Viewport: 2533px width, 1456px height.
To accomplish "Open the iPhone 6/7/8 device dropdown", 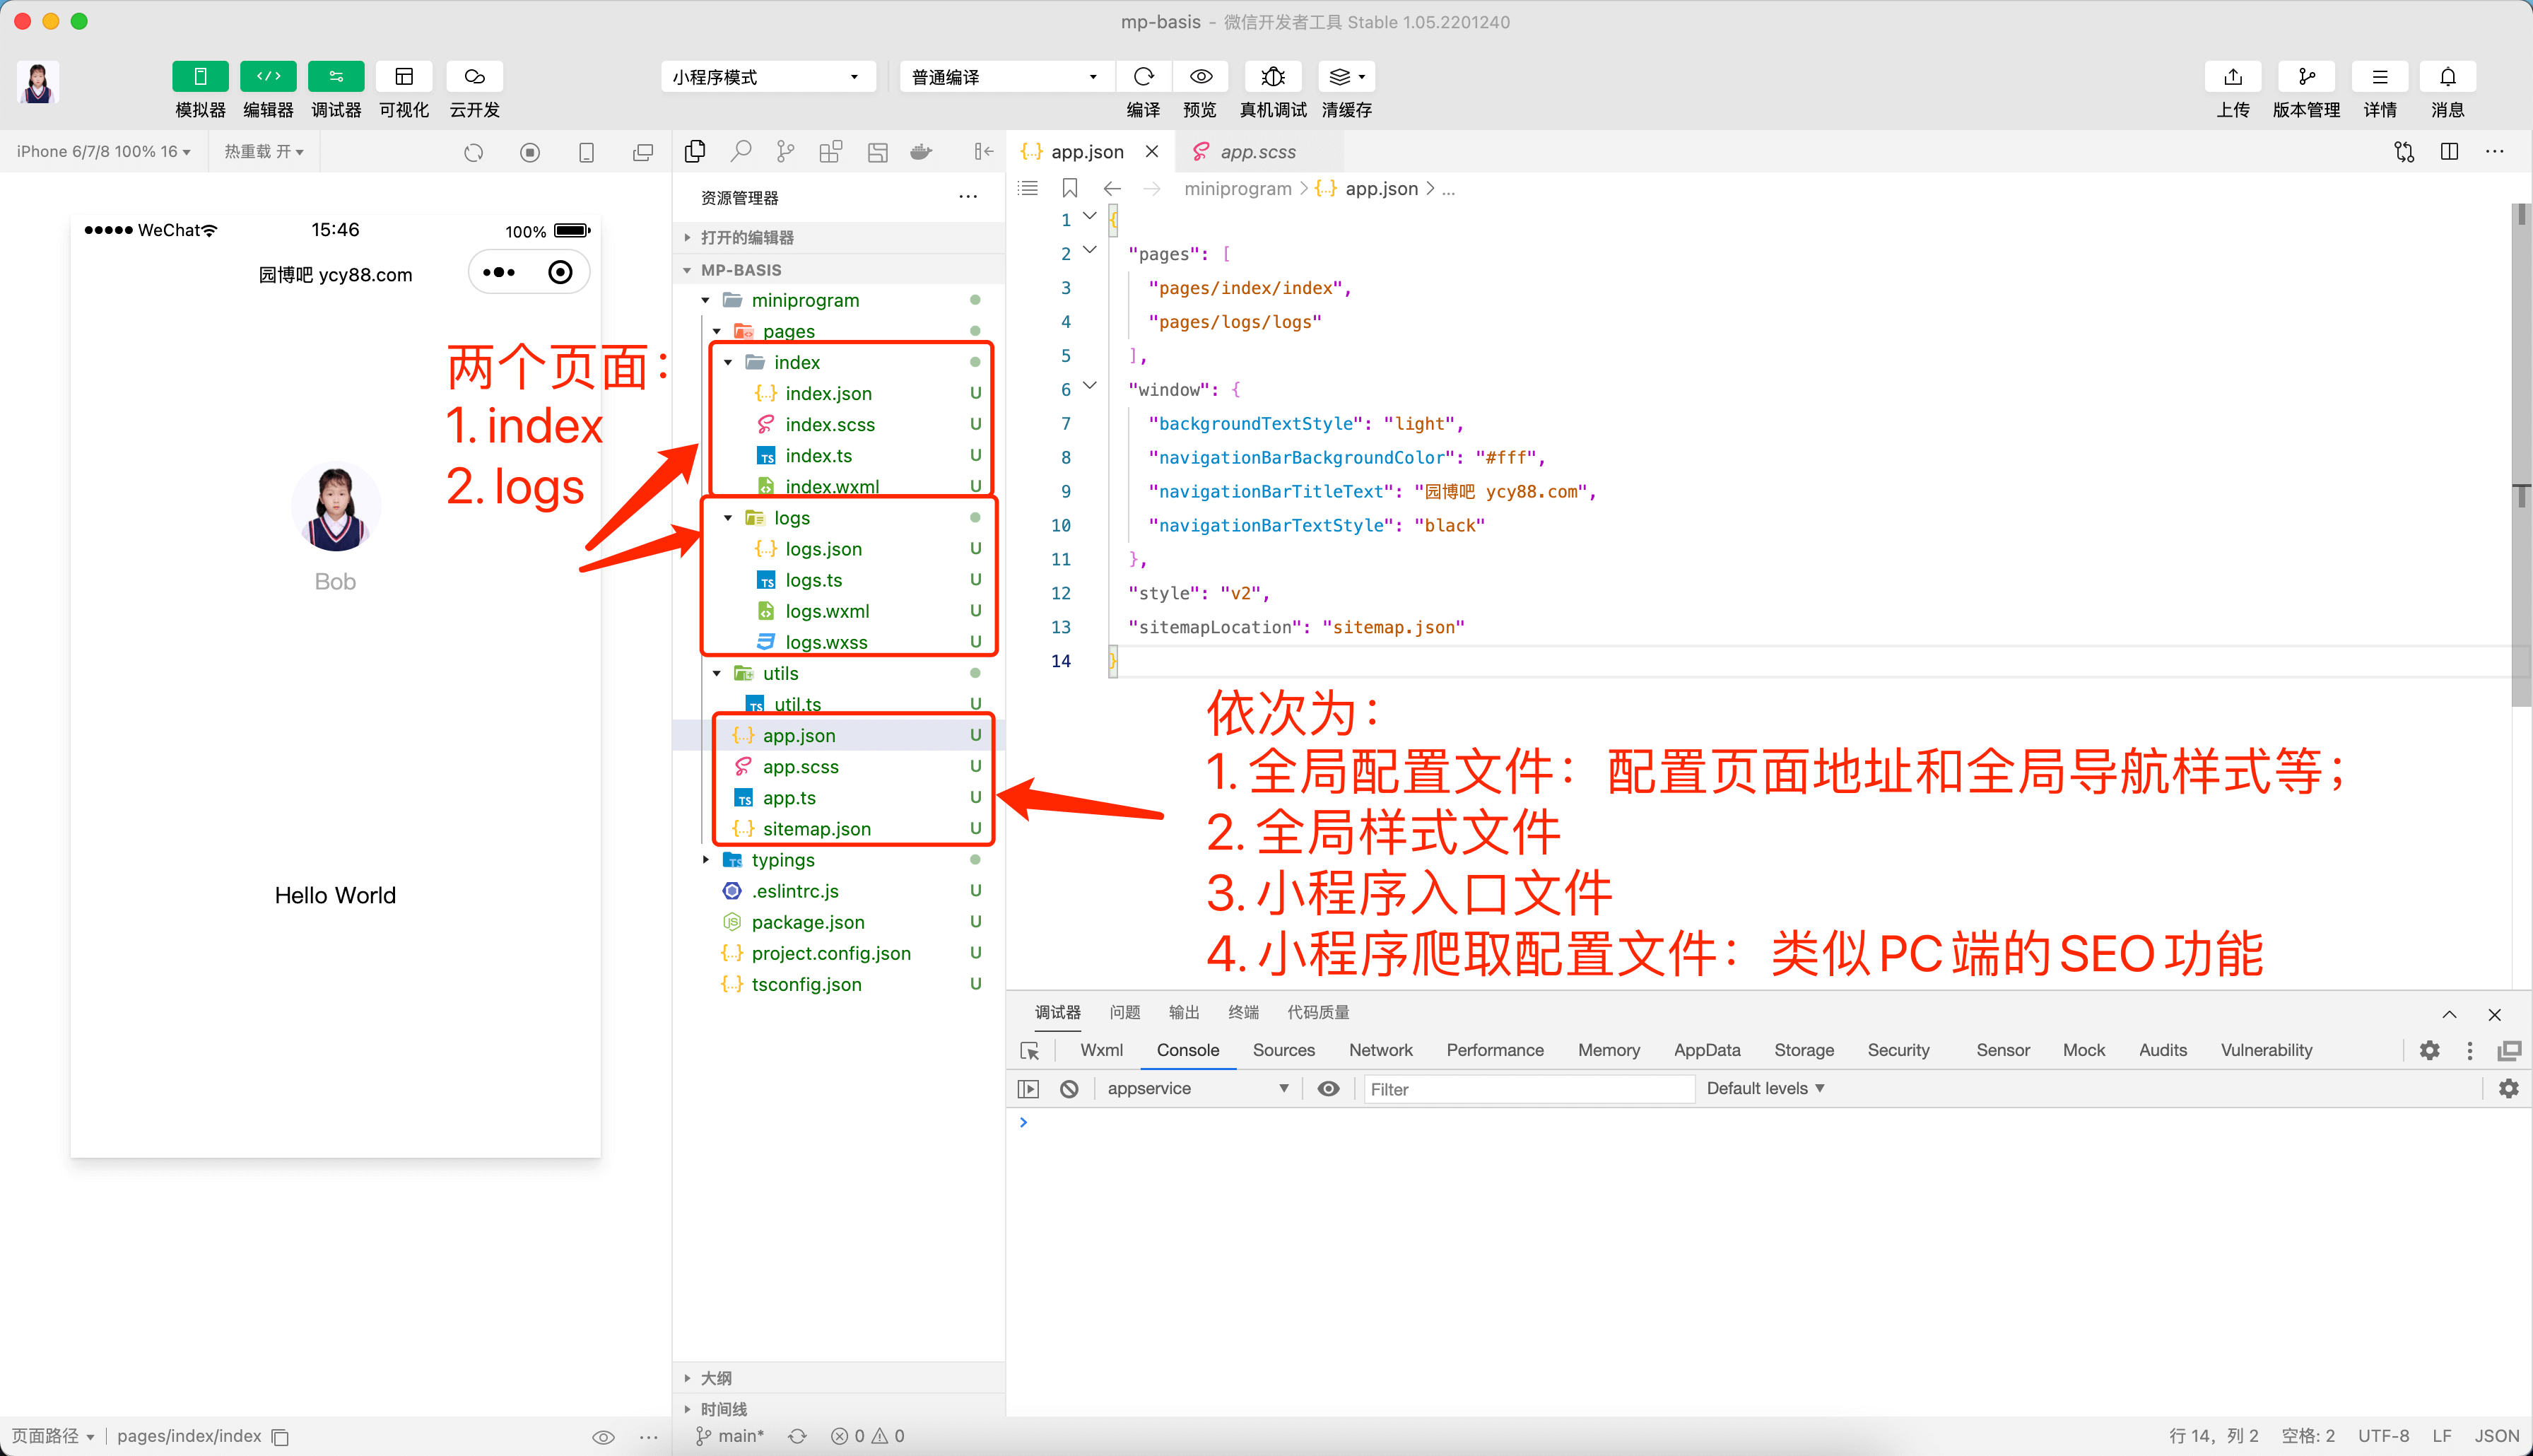I will [103, 152].
